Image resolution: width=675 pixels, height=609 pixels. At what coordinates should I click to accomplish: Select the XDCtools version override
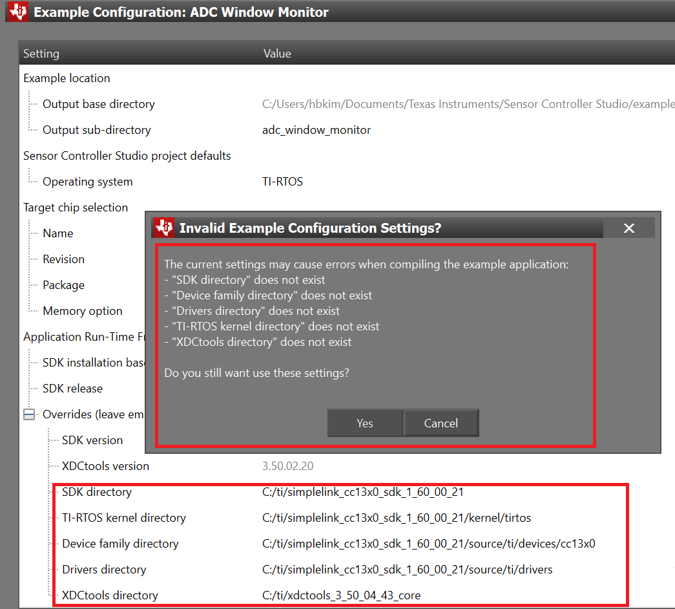(105, 466)
